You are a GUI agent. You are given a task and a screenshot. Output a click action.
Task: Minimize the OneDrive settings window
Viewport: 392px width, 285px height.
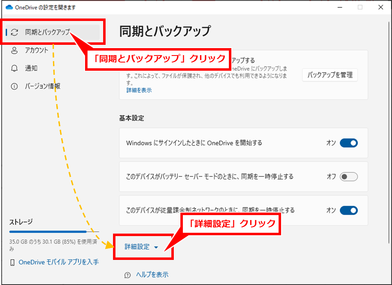(x=340, y=7)
